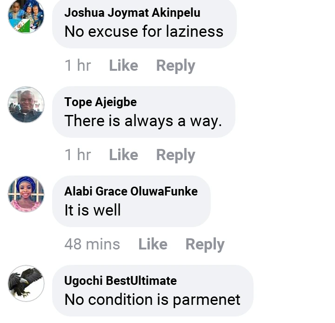The width and height of the screenshot is (335, 323).
Task: Like the 'No excuse for laziness' comment
Action: 123,66
